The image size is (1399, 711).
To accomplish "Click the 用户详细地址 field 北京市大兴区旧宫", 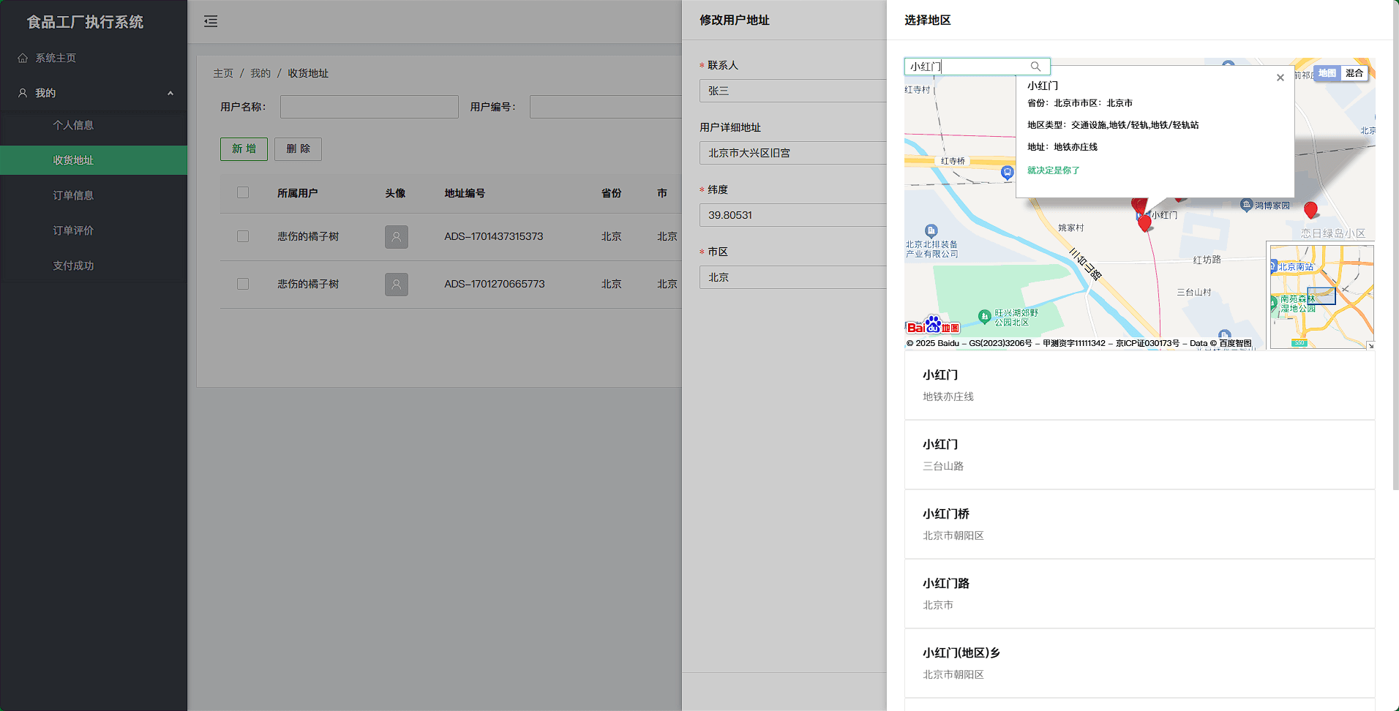I will point(793,153).
